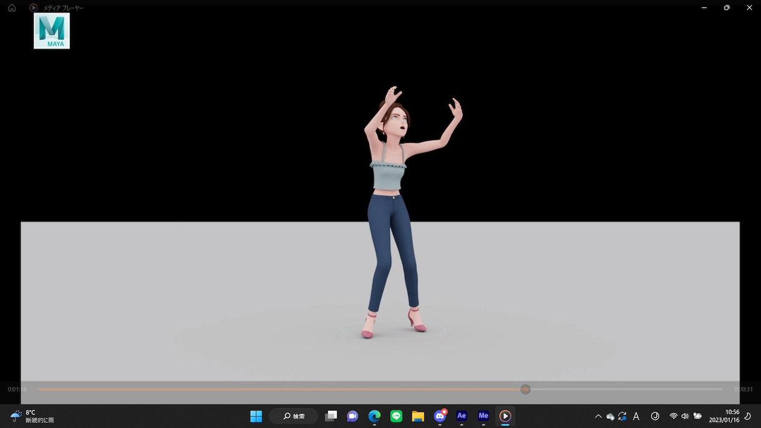Close the Media Player window
This screenshot has height=428, width=761.
tap(749, 7)
